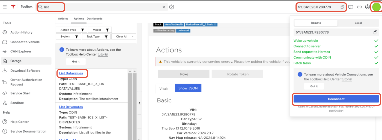Open Help Center
Viewport: 382px width, 140px height.
19,122
